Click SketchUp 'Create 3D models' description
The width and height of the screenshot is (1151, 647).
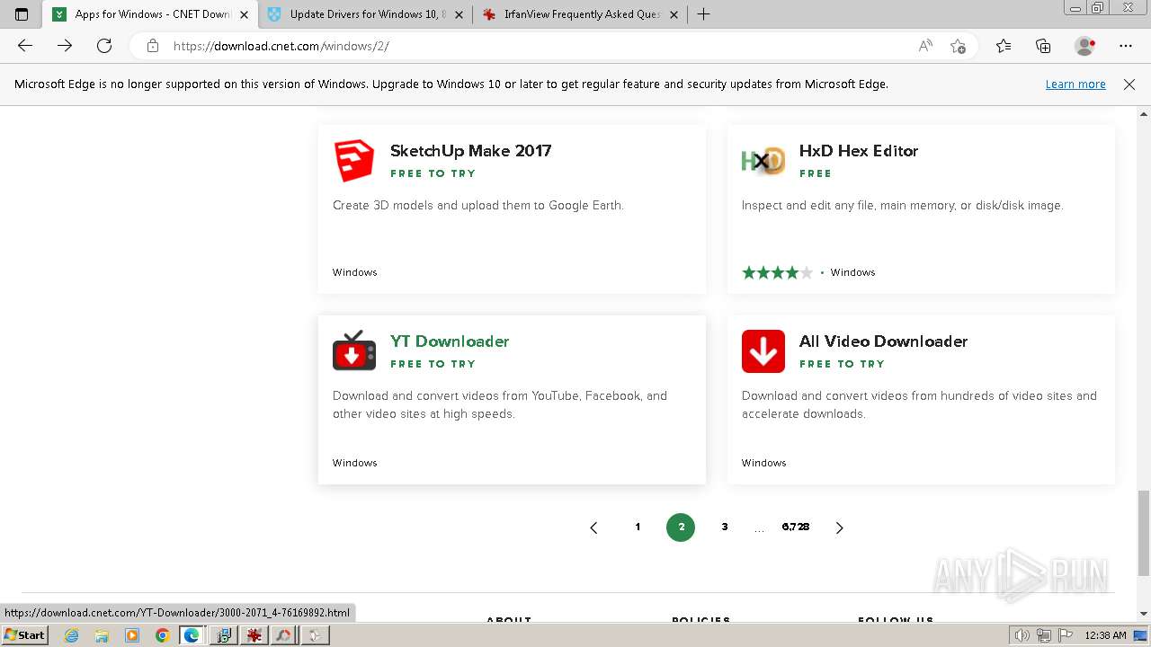coord(477,206)
